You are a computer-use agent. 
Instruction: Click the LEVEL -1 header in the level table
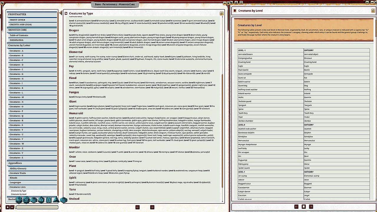271,50
